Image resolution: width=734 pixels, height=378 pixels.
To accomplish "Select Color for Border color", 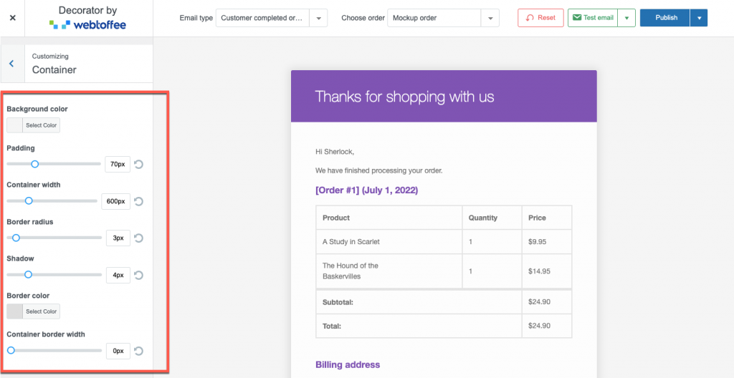I will coord(41,311).
